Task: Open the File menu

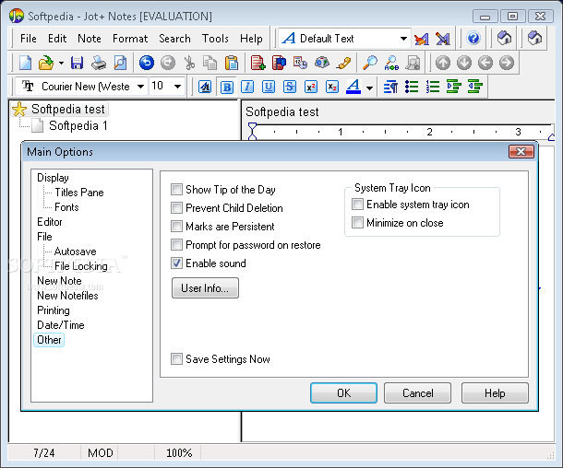Action: click(x=29, y=39)
